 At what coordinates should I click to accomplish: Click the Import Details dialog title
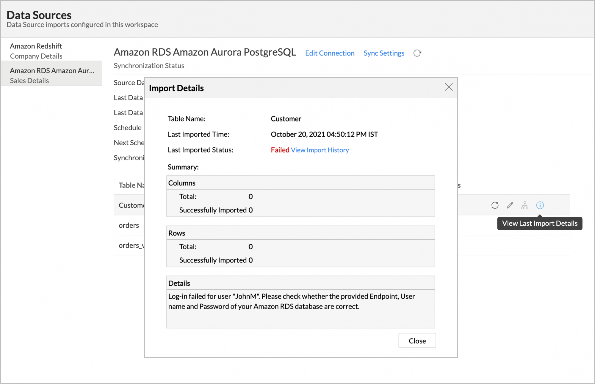[x=176, y=88]
